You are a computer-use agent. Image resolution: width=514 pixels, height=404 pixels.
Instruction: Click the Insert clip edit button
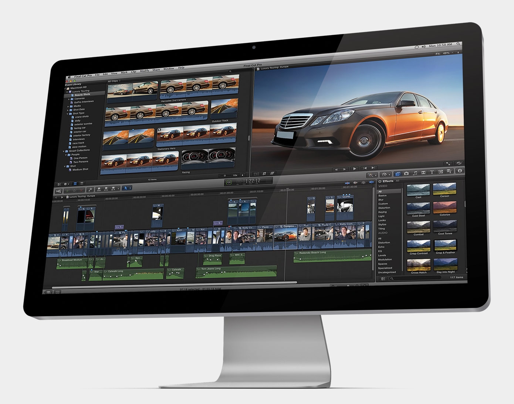tap(106, 189)
